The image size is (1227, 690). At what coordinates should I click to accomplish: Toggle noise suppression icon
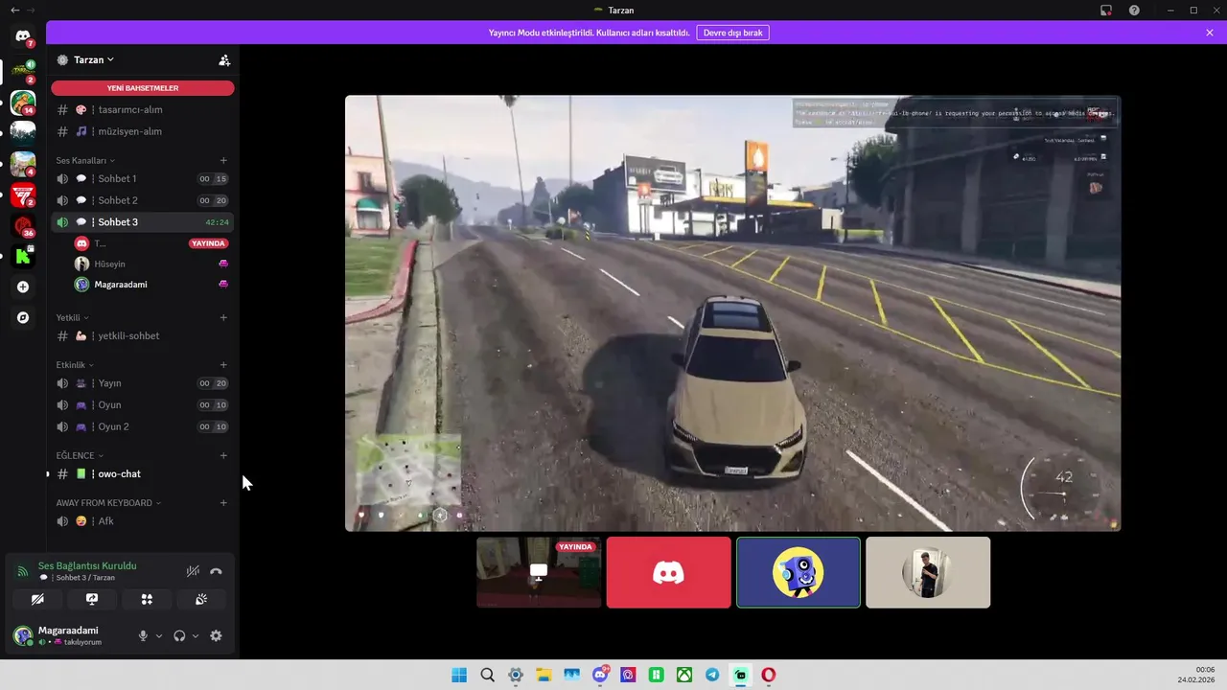click(x=193, y=571)
